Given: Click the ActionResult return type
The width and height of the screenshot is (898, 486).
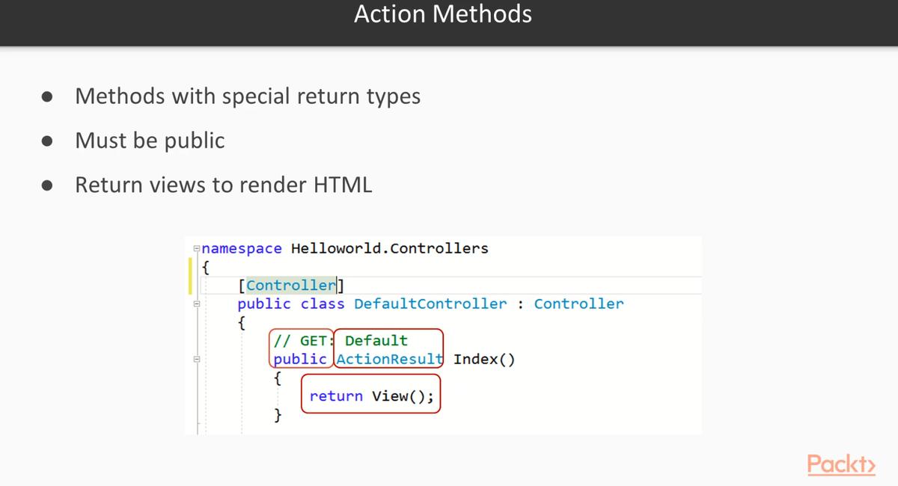Looking at the screenshot, I should [390, 359].
